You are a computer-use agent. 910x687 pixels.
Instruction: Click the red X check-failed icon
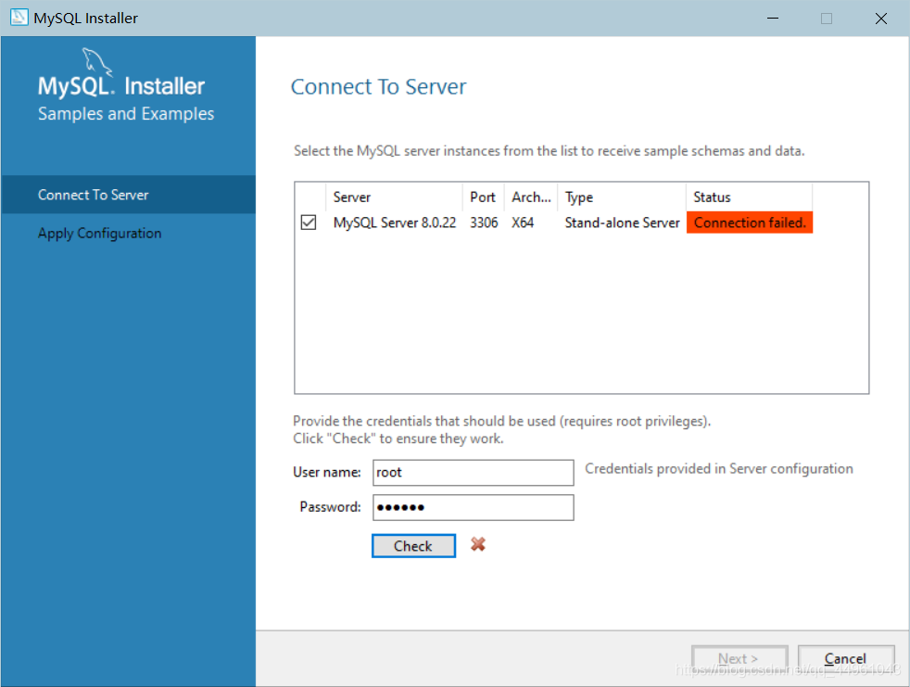click(477, 544)
